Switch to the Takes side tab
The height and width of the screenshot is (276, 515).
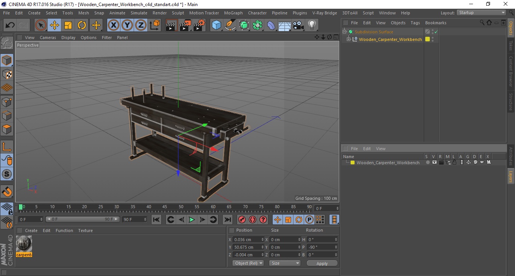tap(510, 46)
